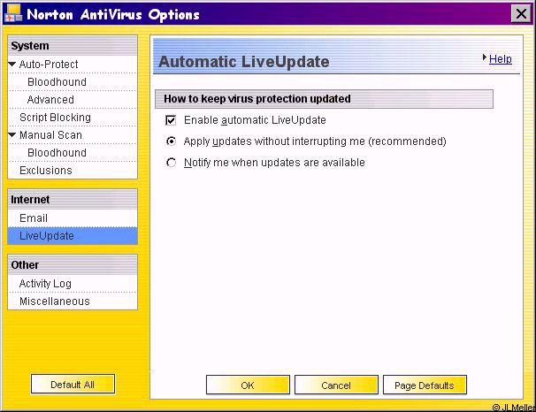Click the Cancel button
This screenshot has width=536, height=412.
pos(336,385)
